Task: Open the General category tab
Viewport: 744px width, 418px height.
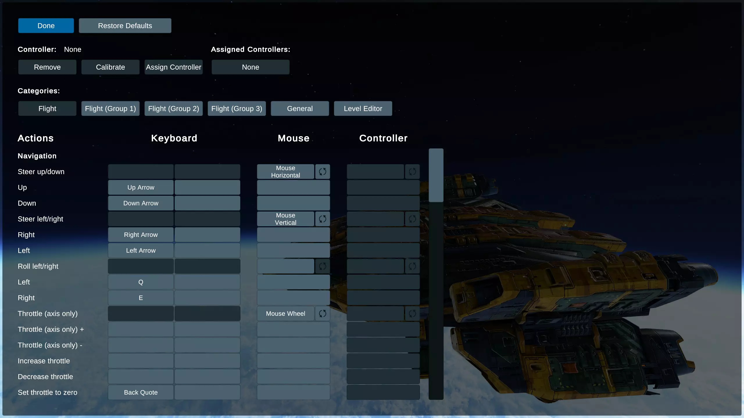Action: point(300,109)
